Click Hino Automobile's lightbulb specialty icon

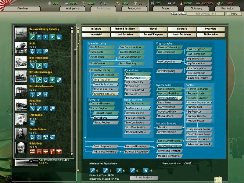(46, 66)
